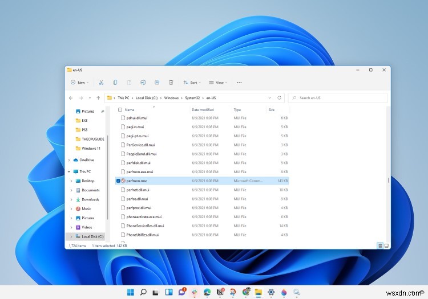The width and height of the screenshot is (428, 299).
Task: Click the Rename icon in toolbar
Action: tap(143, 83)
